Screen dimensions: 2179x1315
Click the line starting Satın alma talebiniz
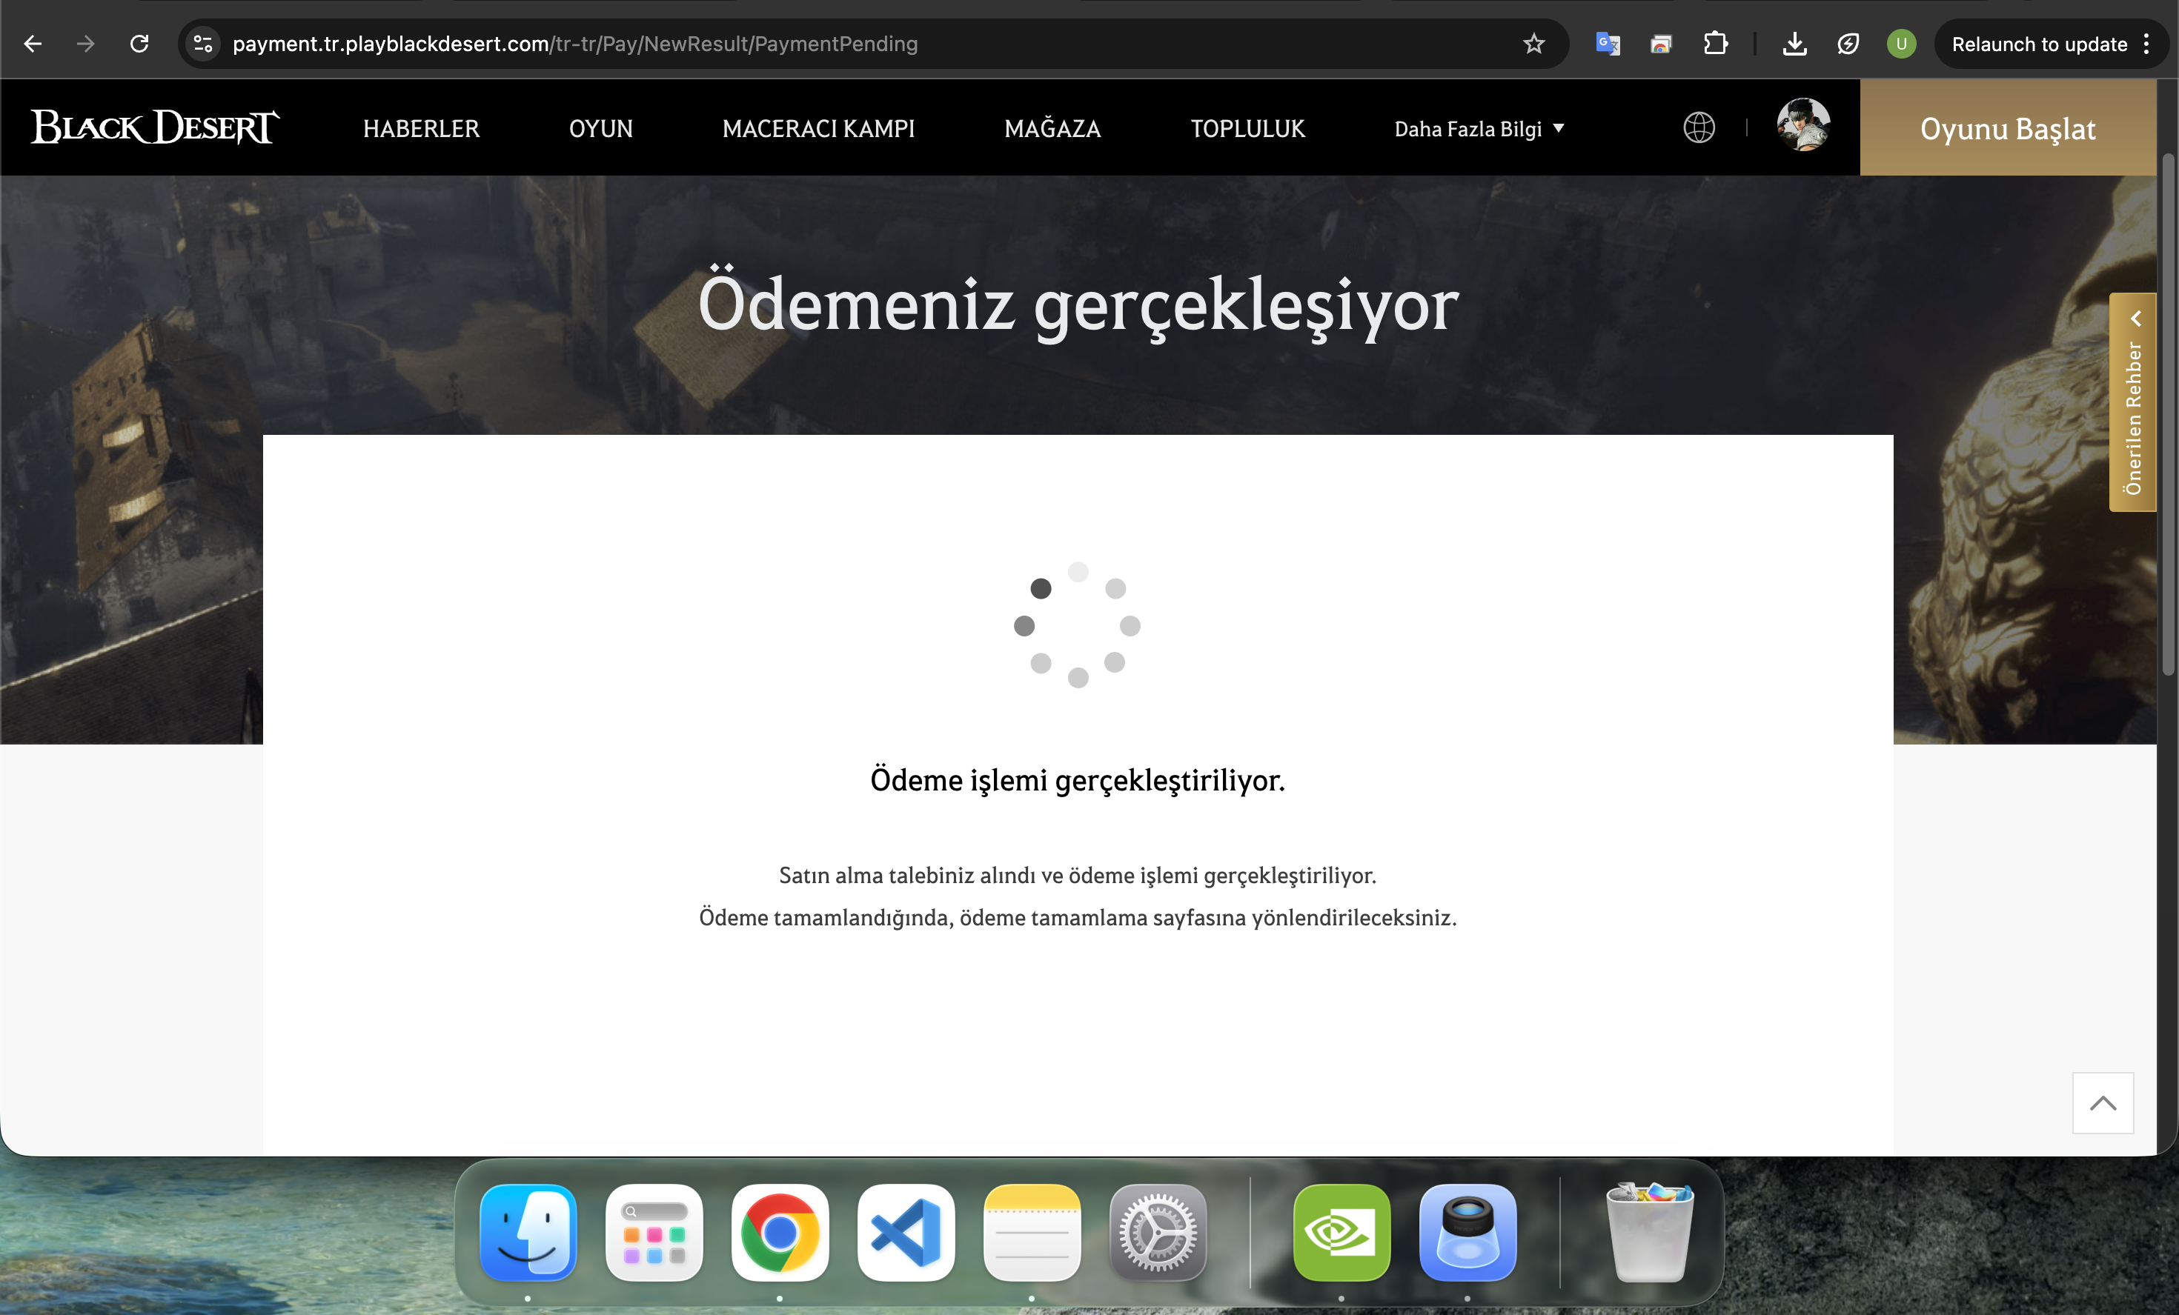tap(1077, 875)
